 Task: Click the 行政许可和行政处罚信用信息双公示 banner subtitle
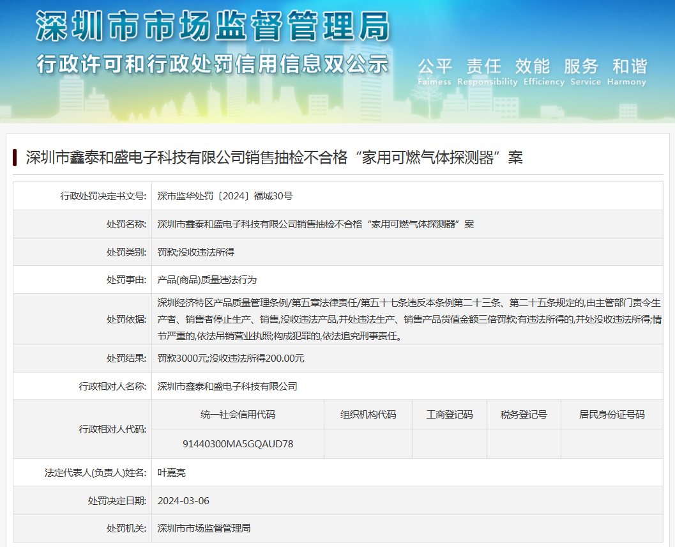(x=213, y=64)
